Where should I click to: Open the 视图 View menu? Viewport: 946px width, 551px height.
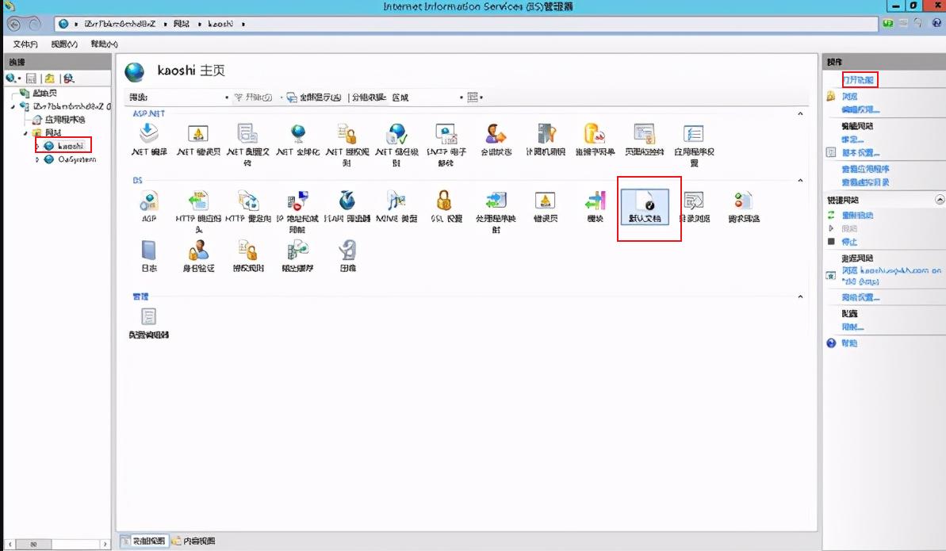64,44
